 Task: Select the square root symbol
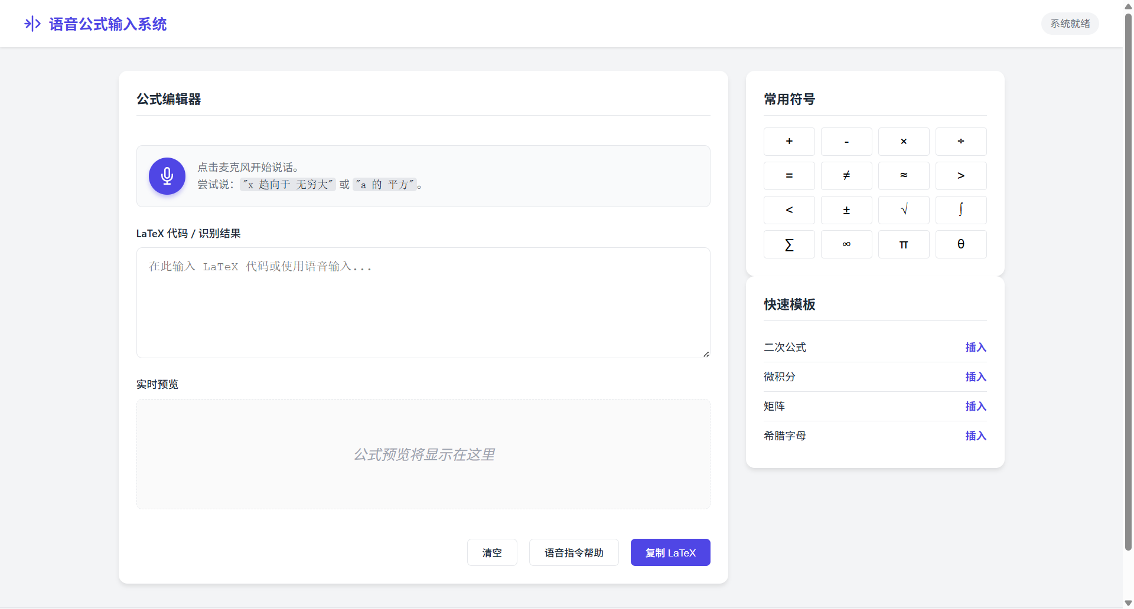tap(903, 209)
